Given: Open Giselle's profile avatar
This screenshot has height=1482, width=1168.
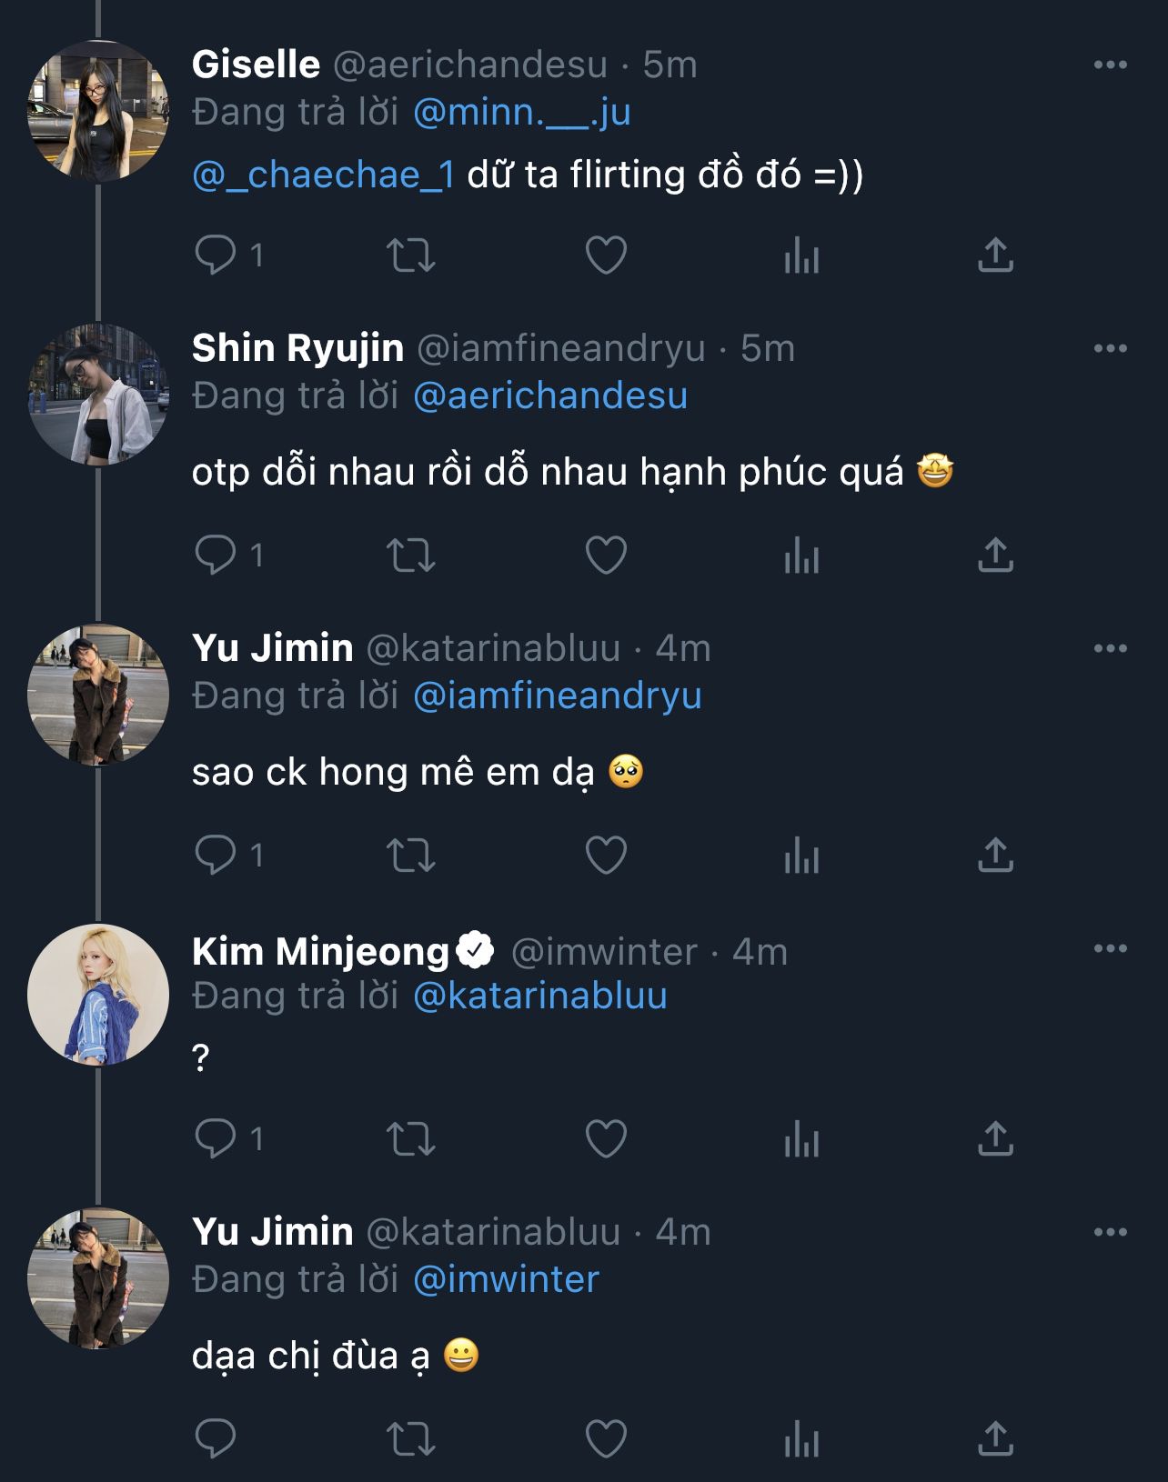Looking at the screenshot, I should tap(98, 111).
